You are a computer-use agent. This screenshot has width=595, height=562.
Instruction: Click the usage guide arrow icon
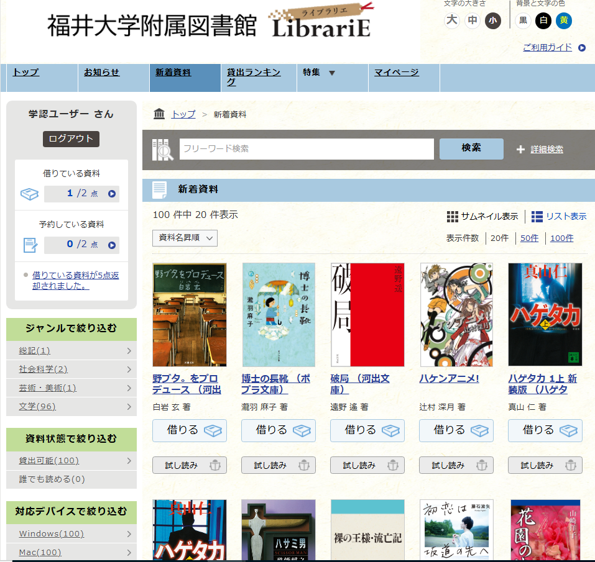pyautogui.click(x=582, y=48)
